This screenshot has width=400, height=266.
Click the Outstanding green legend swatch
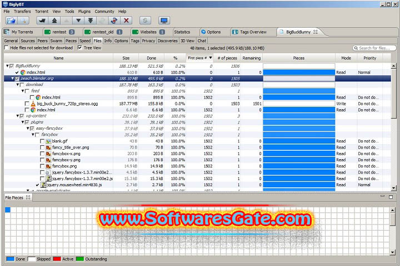[80, 259]
